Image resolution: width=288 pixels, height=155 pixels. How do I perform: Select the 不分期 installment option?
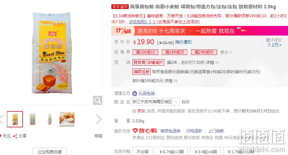(x=143, y=152)
